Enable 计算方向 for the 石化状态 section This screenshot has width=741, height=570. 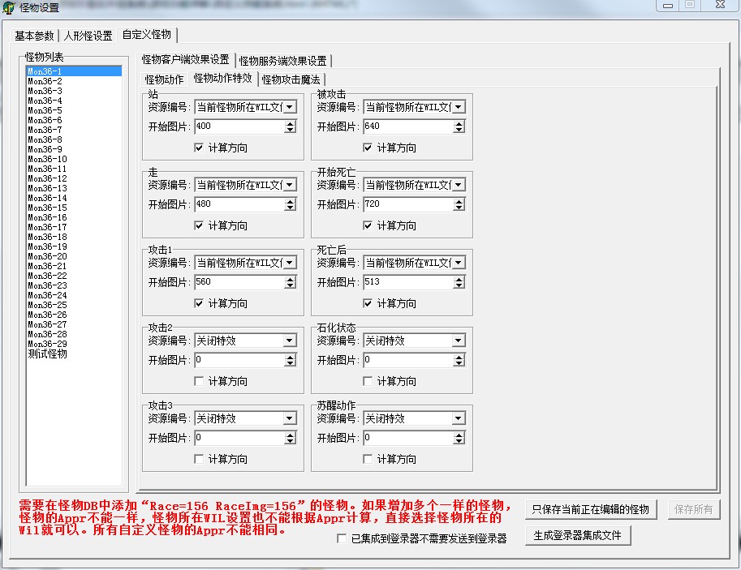pos(368,381)
